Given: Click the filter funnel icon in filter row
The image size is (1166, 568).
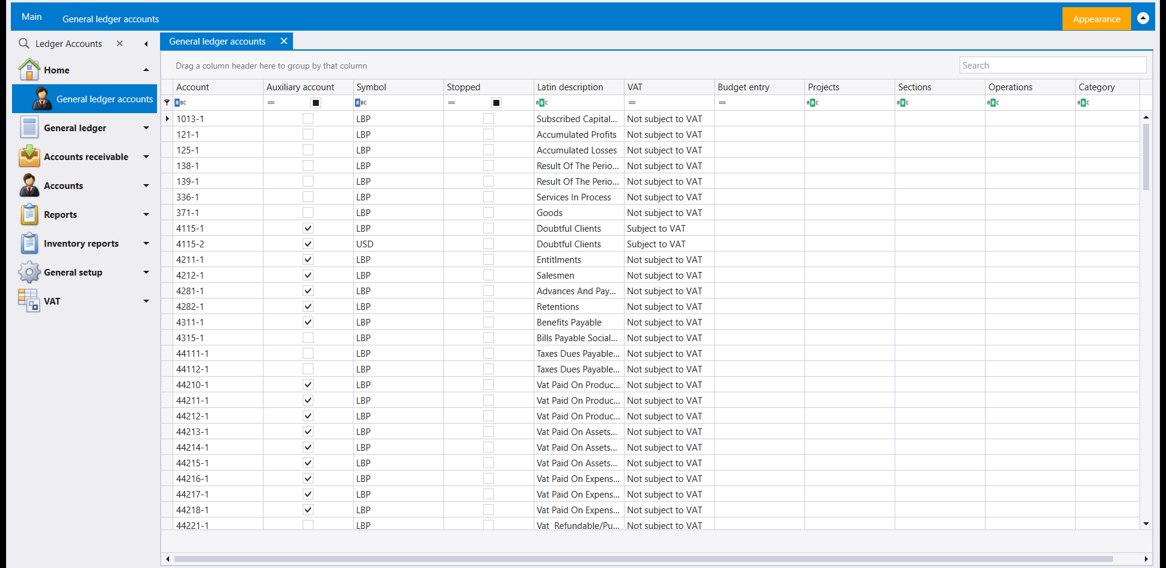Looking at the screenshot, I should click(x=167, y=103).
